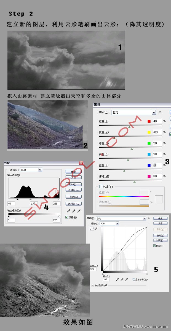Click the 黄色 value field showing -80
Image resolution: width=171 pixels, height=331 pixels.
click(x=157, y=132)
